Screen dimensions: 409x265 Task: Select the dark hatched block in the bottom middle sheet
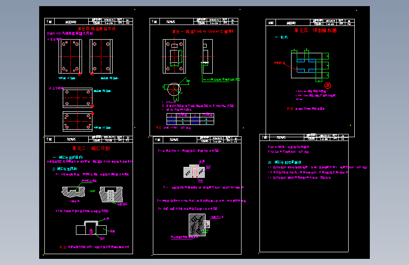197,225
